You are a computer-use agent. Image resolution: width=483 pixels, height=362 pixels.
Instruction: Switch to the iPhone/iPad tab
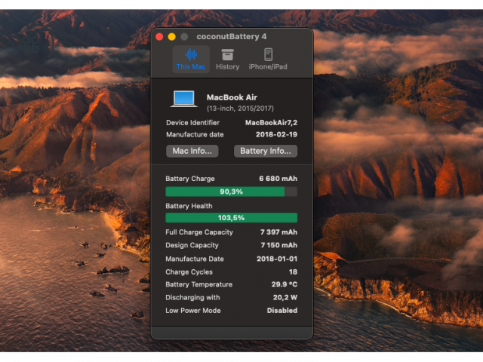click(x=268, y=60)
